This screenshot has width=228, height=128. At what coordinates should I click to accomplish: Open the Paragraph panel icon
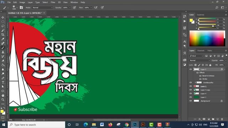pyautogui.click(x=185, y=46)
